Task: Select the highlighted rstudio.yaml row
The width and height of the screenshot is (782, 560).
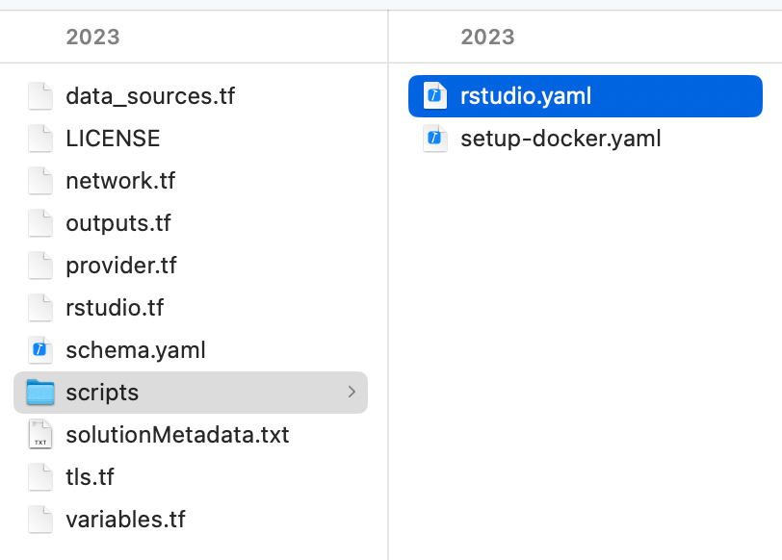Action: (x=586, y=96)
